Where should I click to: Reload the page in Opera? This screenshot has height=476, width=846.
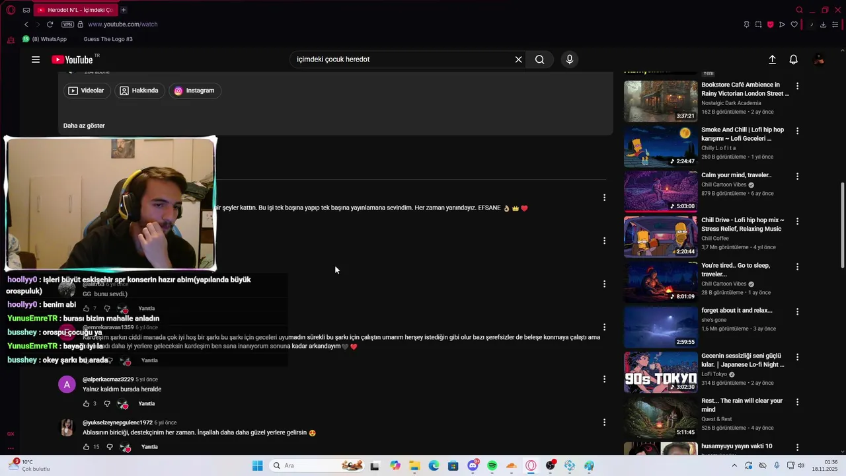[x=50, y=24]
